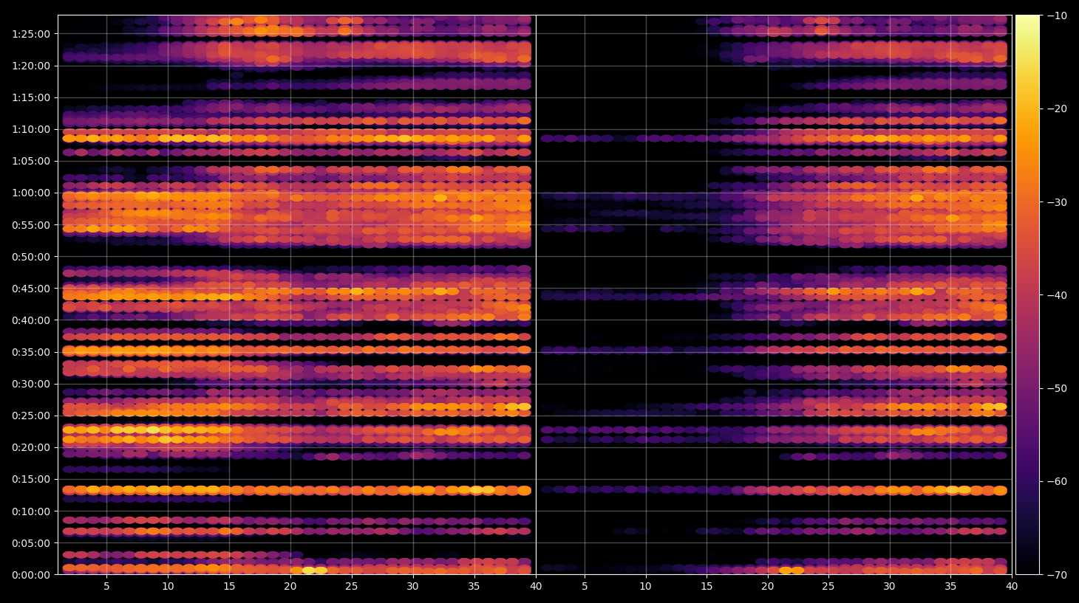Click the 1:10:00 time axis label
The image size is (1079, 603).
pos(31,129)
